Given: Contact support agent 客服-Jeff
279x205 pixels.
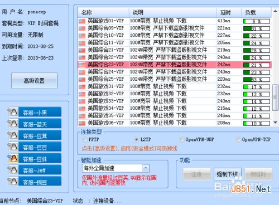Looking at the screenshot, I should [40, 170].
